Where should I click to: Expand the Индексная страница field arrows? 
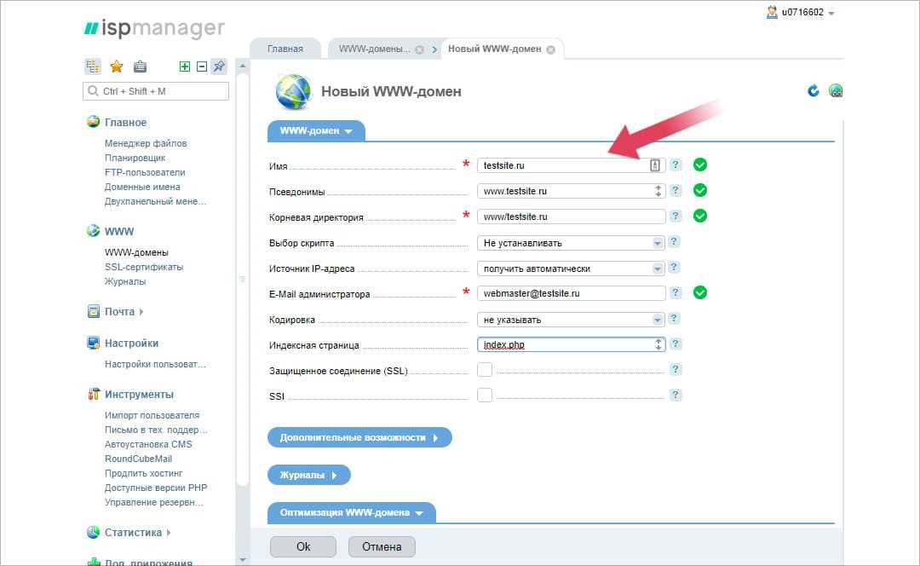[658, 344]
